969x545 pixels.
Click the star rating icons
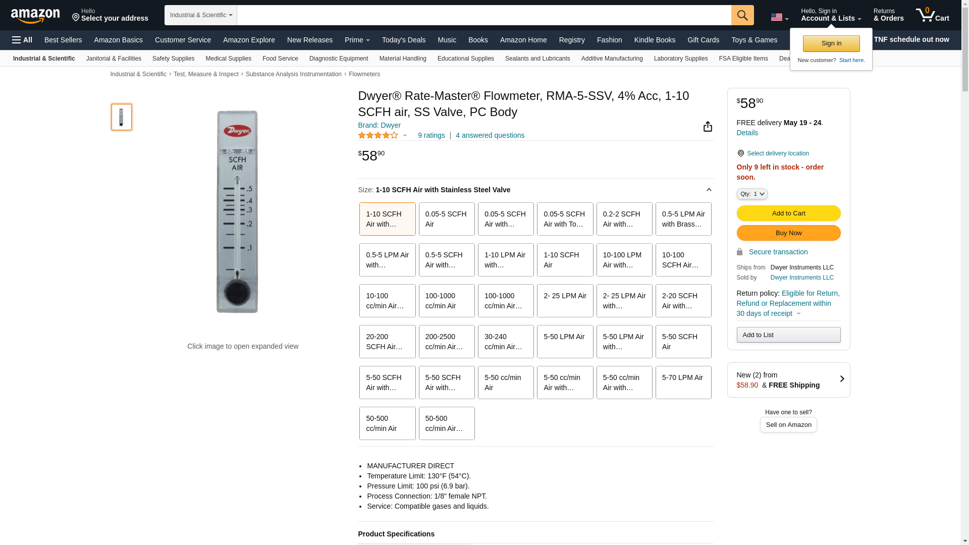(378, 135)
